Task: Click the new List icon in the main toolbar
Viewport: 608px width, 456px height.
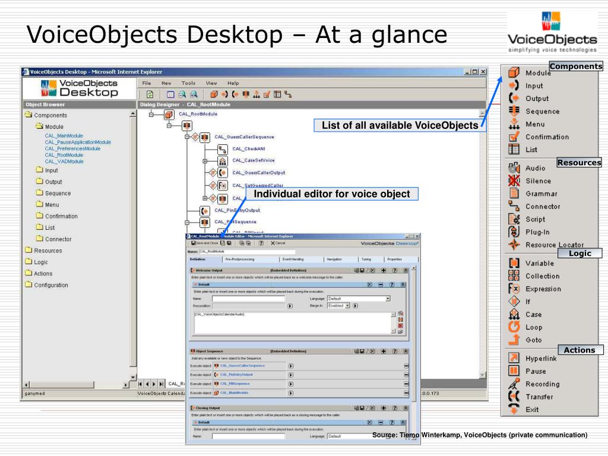Action: point(277,94)
